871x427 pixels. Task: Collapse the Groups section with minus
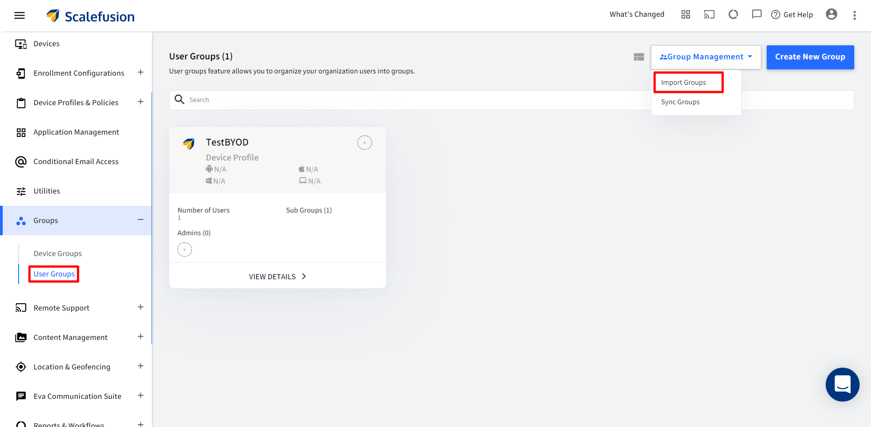pyautogui.click(x=141, y=220)
